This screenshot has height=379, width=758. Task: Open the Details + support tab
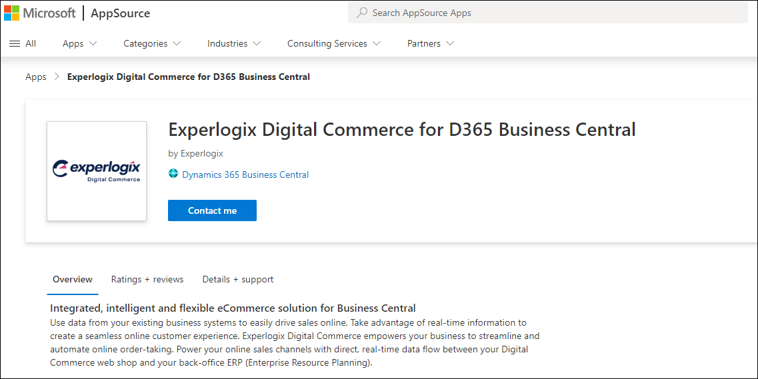point(238,279)
